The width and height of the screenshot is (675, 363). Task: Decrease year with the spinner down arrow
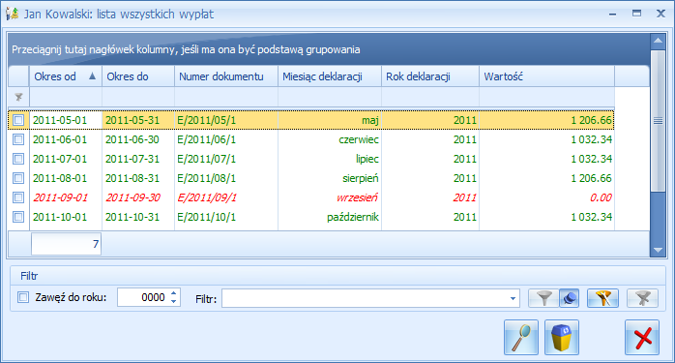(173, 301)
